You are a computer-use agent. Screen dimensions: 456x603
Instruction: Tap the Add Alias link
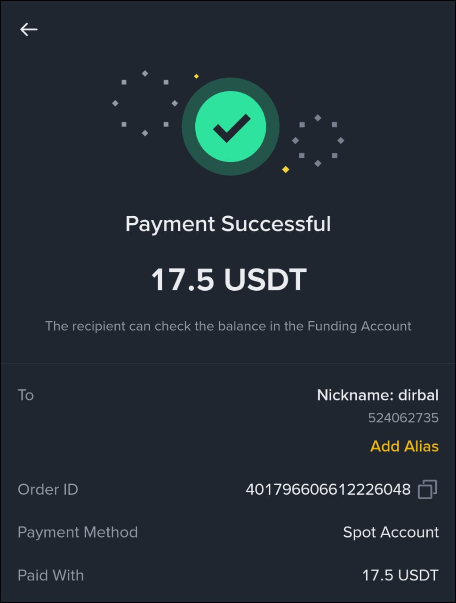click(404, 446)
